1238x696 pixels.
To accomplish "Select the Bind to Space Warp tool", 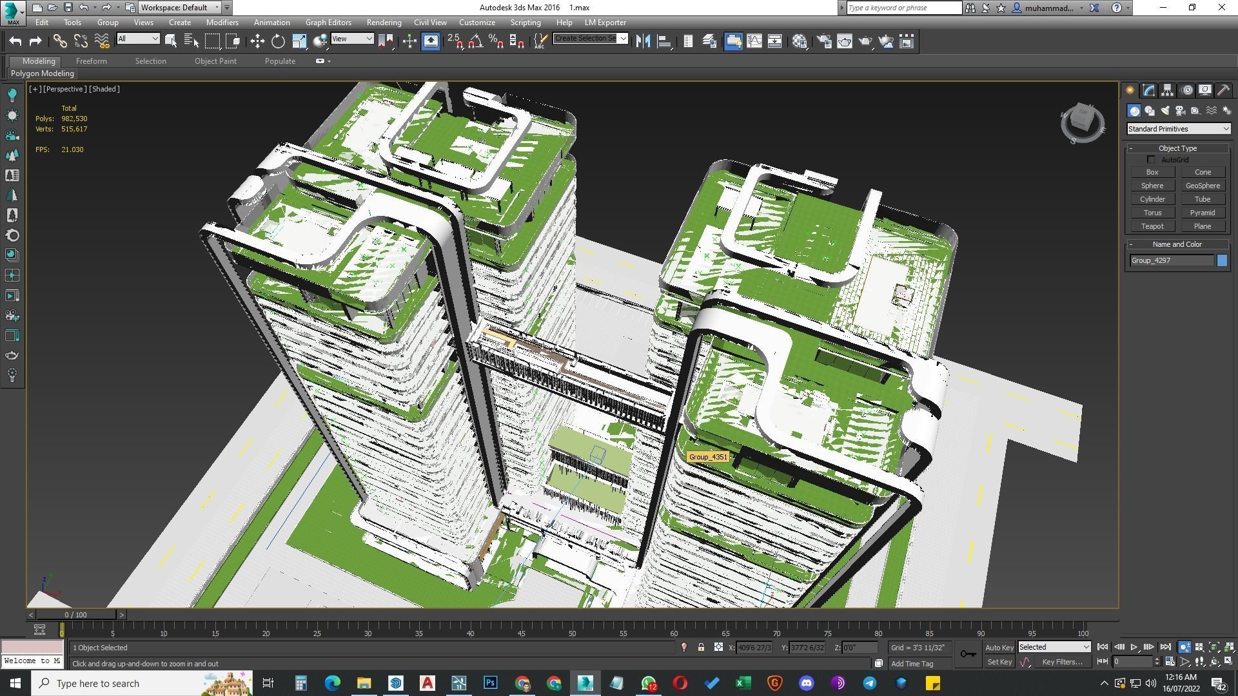I will (x=102, y=41).
